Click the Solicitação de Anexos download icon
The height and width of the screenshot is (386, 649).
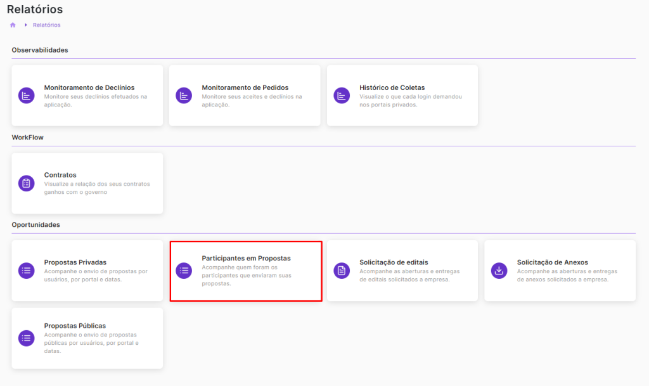coord(499,271)
